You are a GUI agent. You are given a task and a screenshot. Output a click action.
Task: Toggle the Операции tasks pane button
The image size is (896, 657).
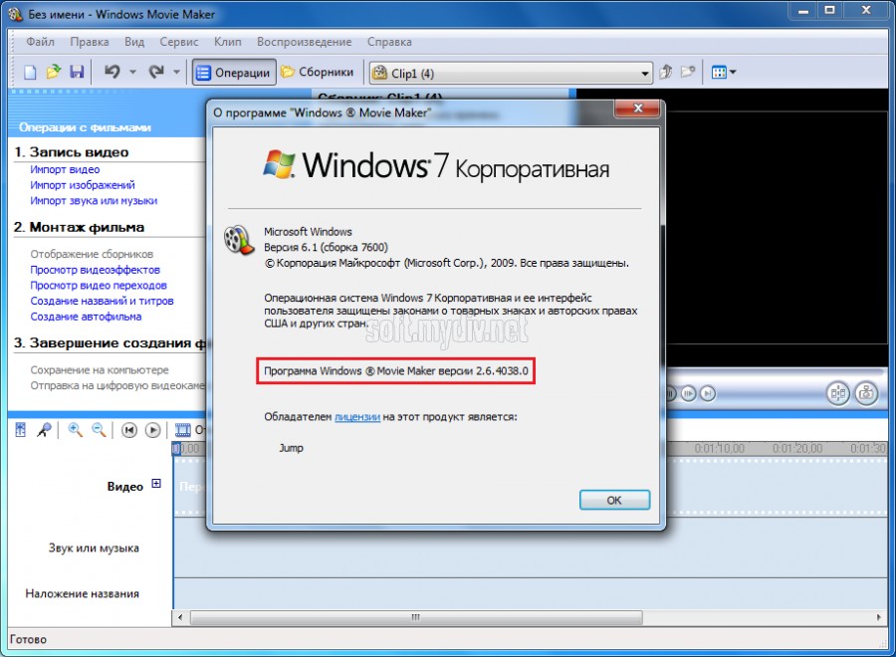pyautogui.click(x=234, y=73)
